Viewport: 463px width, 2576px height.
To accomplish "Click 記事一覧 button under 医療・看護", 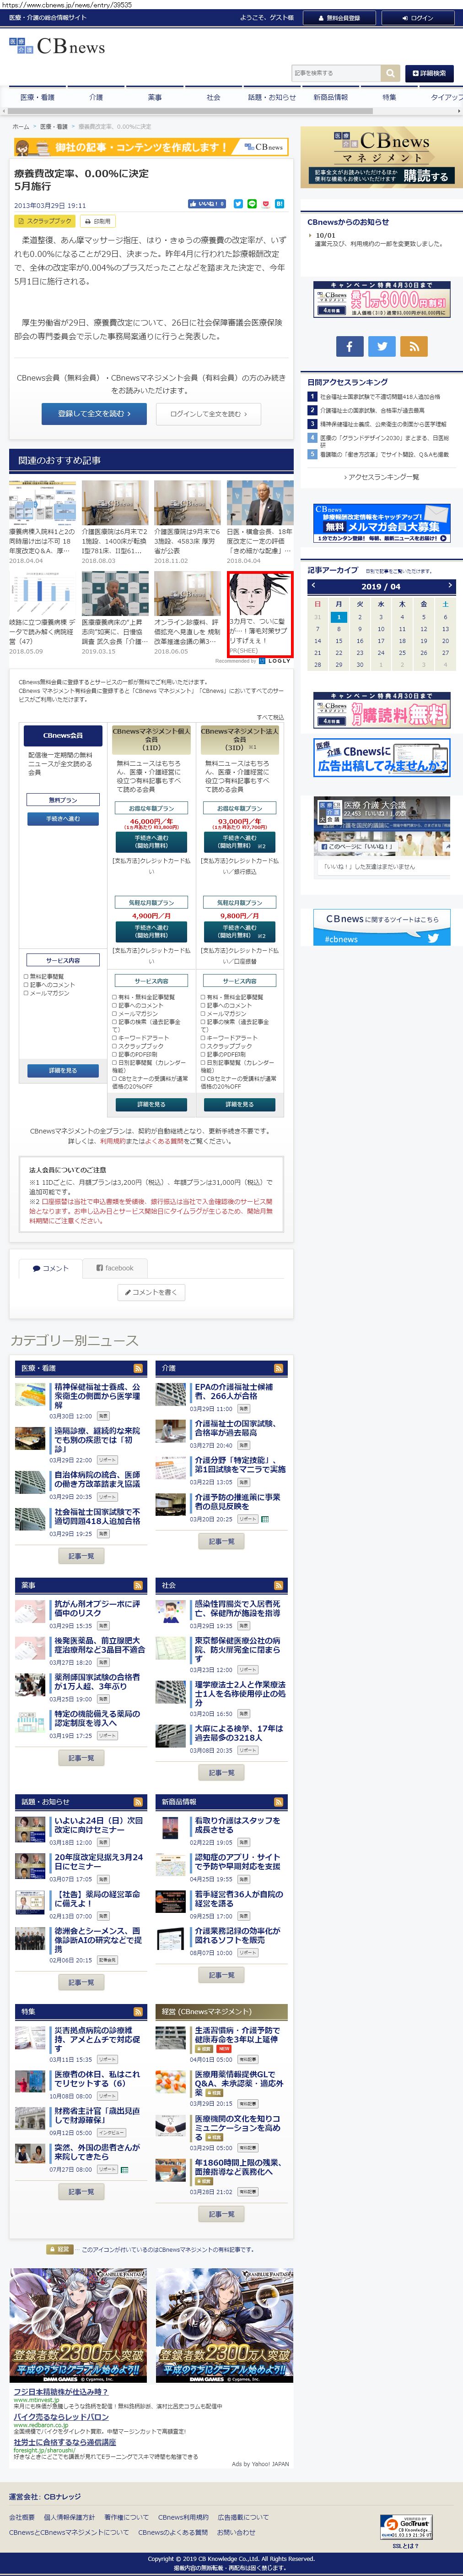I will point(81,1556).
